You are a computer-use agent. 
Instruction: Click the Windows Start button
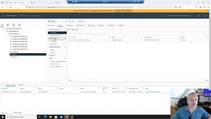click(x=3, y=117)
